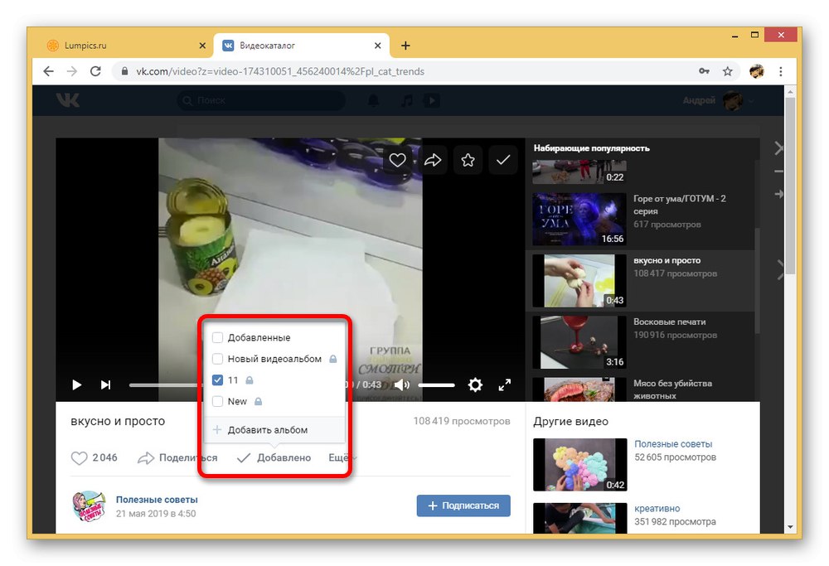Screen dimensions: 829x566
Task: Check the Новый видеоальбом checkbox
Action: 217,359
